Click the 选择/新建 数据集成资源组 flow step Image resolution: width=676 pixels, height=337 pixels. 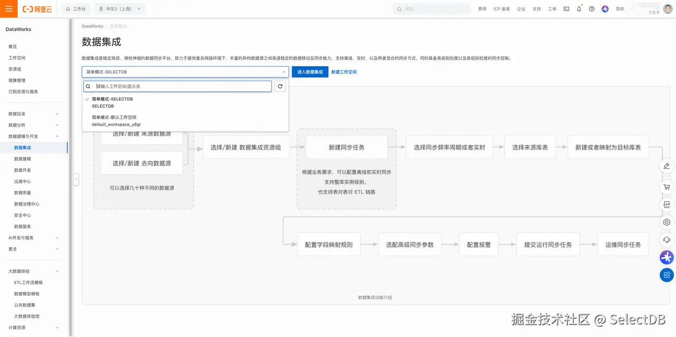pyautogui.click(x=246, y=147)
